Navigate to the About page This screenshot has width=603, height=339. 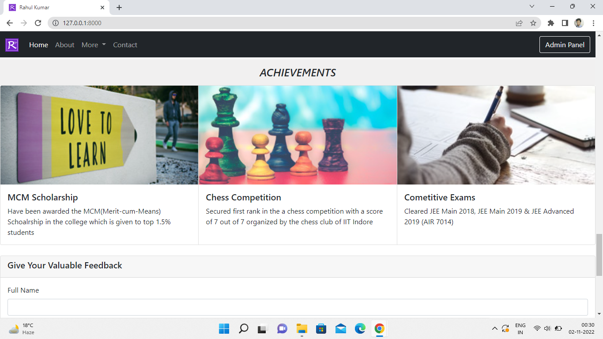coord(64,45)
